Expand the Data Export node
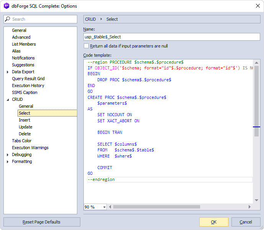264x230 pixels. (x=8, y=72)
